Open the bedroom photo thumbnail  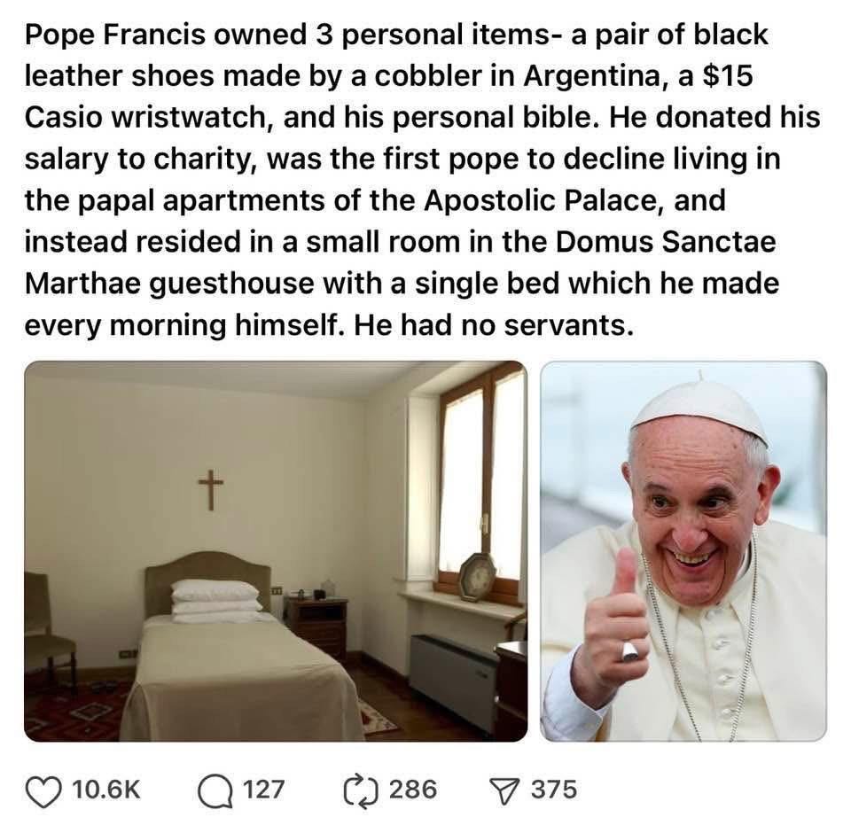[x=276, y=551]
